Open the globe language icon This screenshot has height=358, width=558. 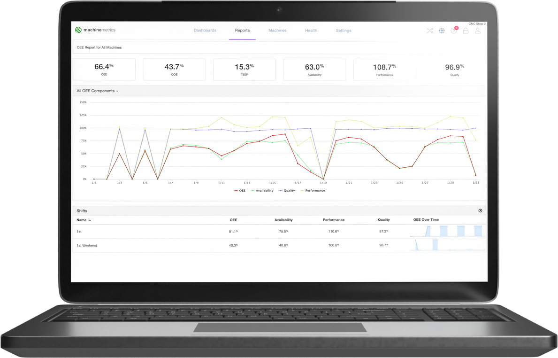click(442, 31)
